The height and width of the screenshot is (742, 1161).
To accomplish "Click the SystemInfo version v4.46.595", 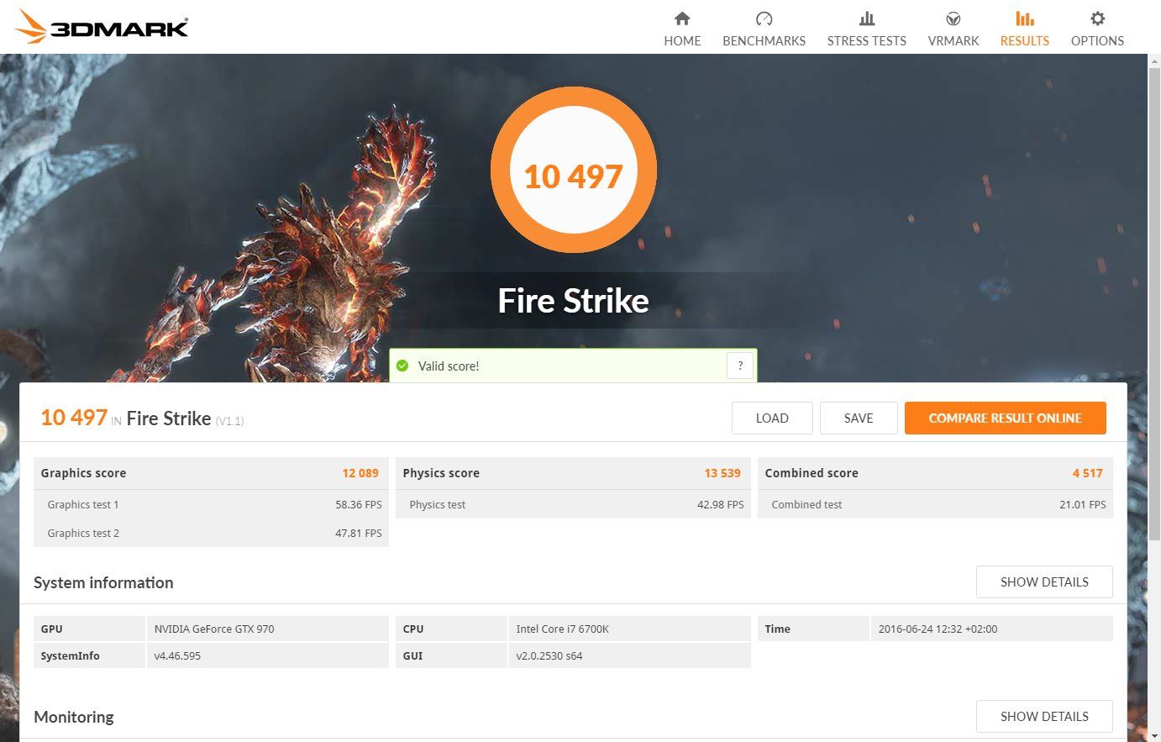I will pyautogui.click(x=177, y=655).
